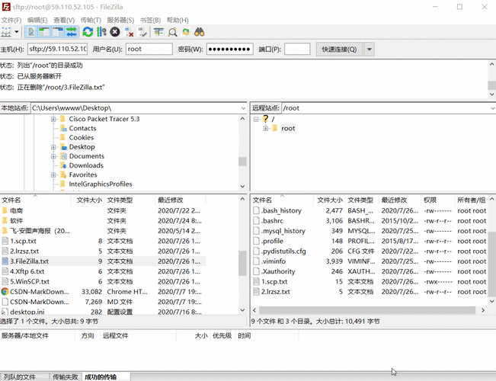Click the 密码 password field

(229, 49)
